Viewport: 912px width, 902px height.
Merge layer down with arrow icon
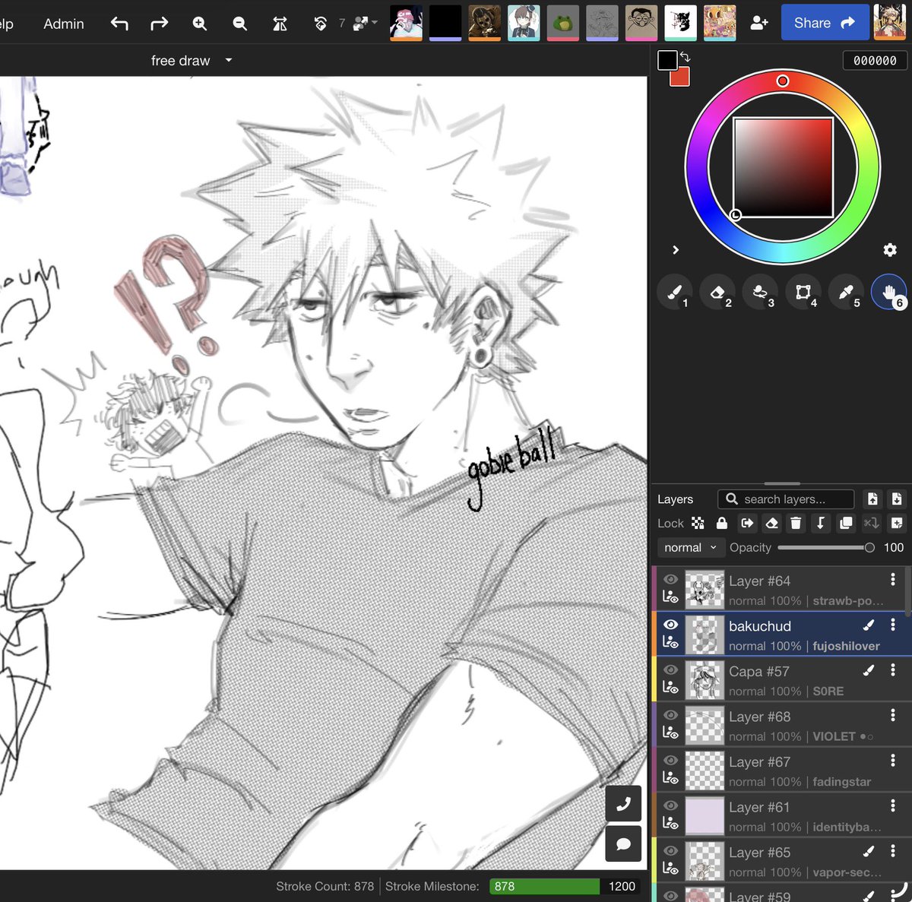coord(821,523)
